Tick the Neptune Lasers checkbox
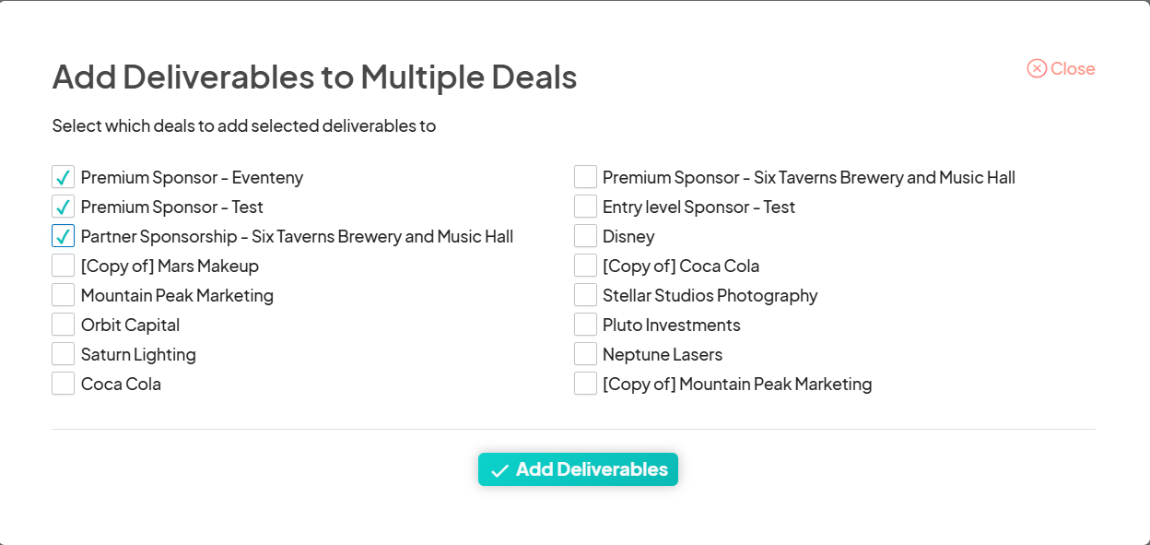Image resolution: width=1150 pixels, height=545 pixels. click(585, 354)
